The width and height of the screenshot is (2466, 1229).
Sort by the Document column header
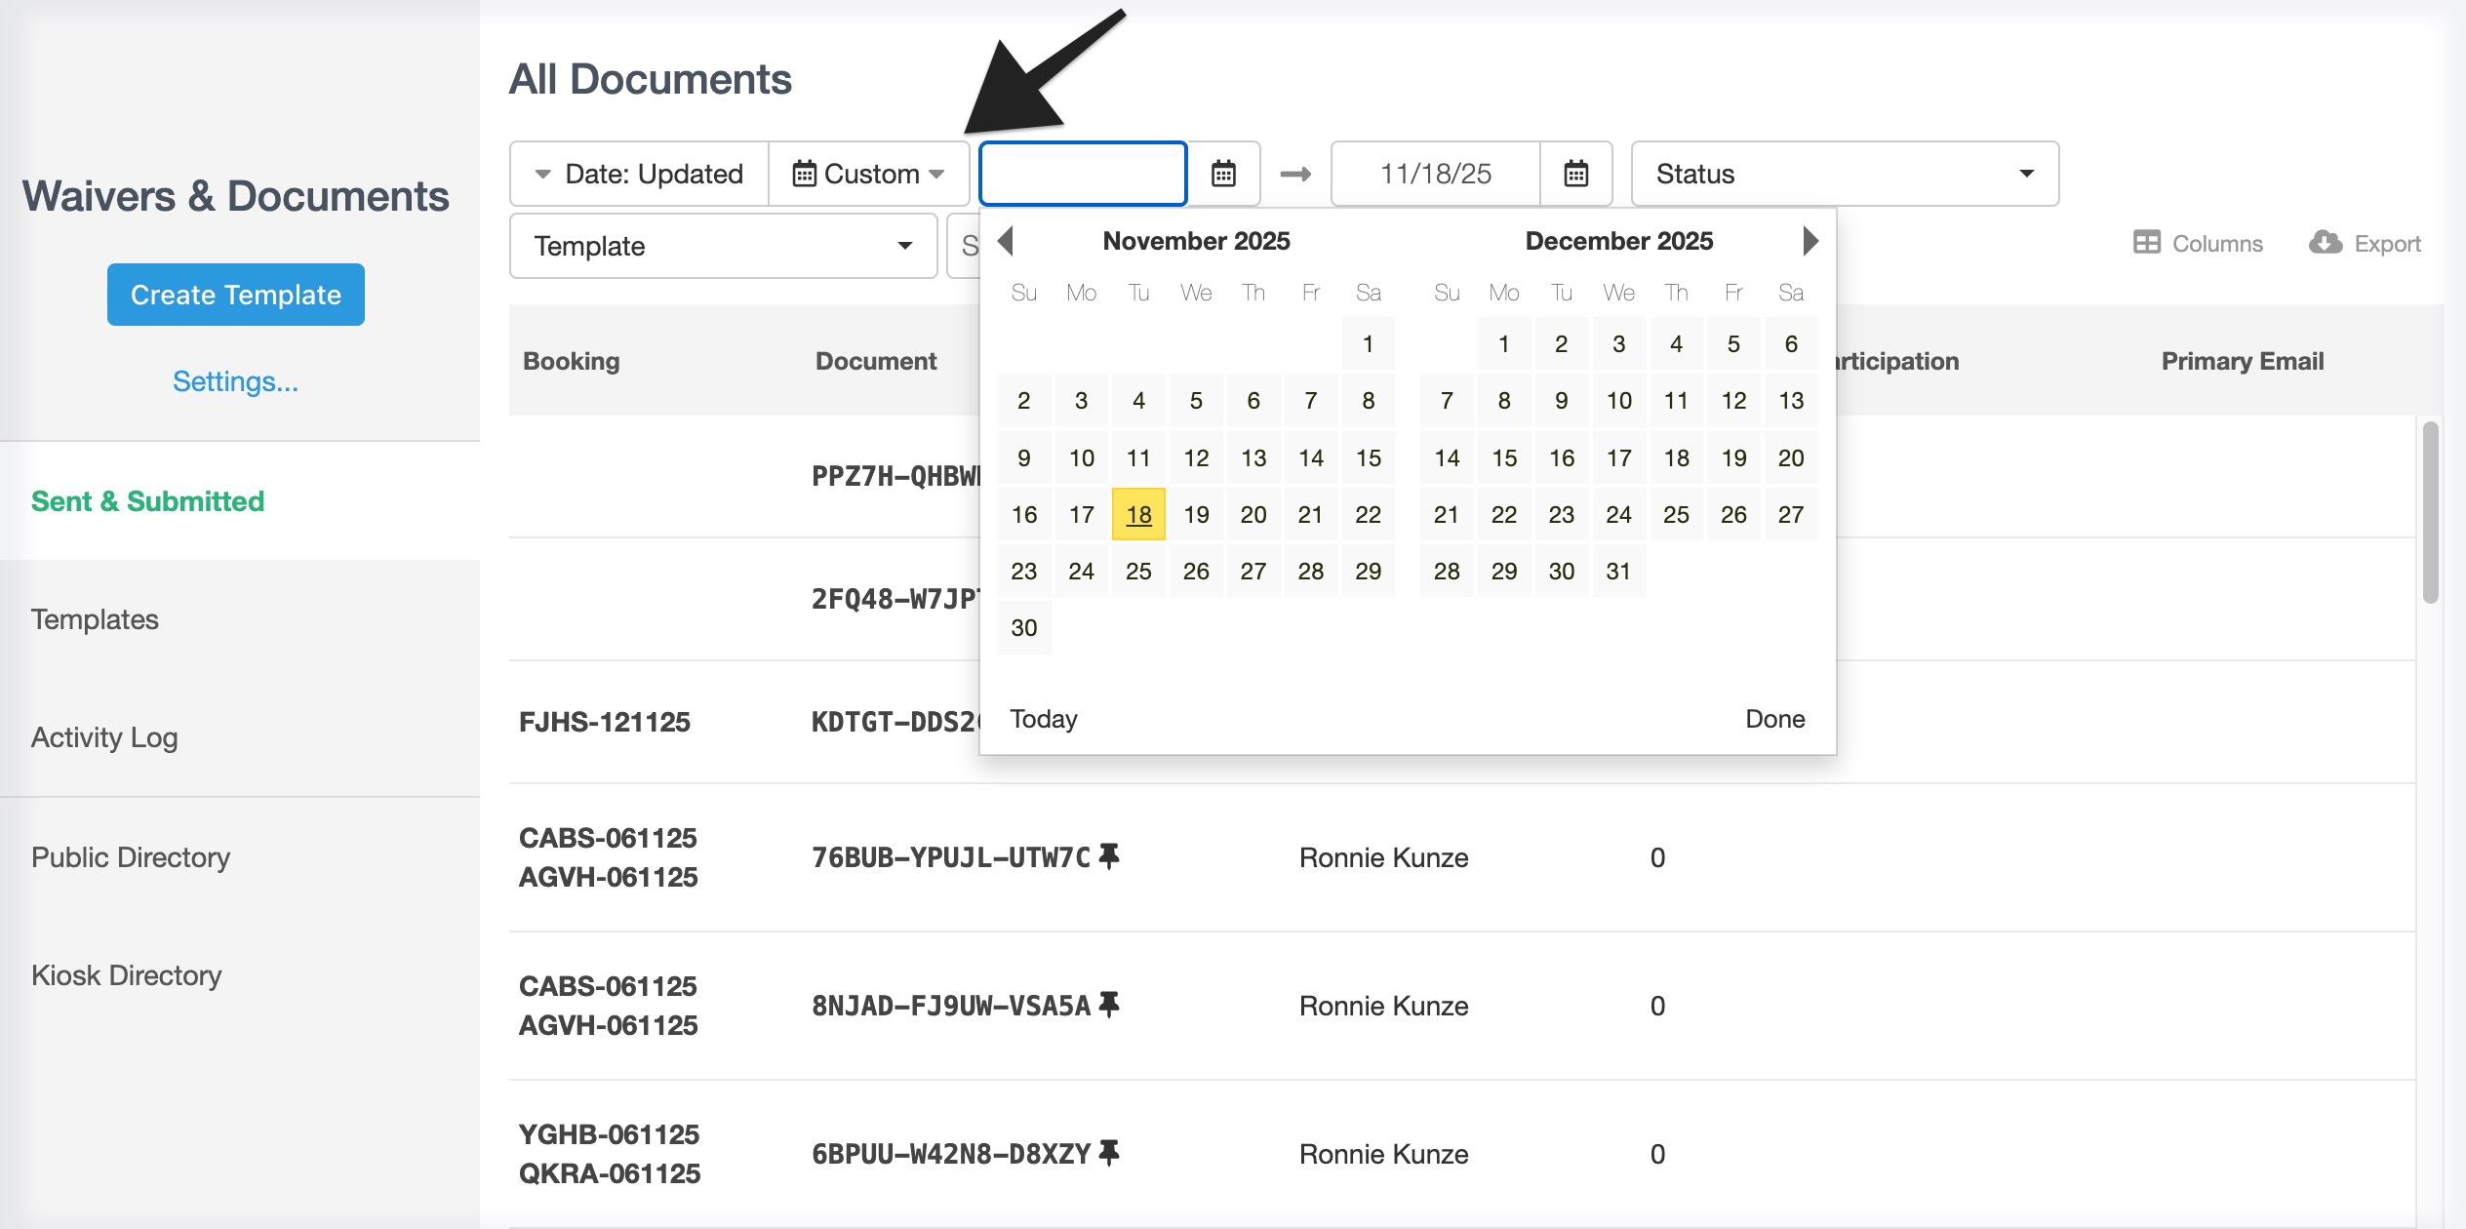(x=876, y=361)
